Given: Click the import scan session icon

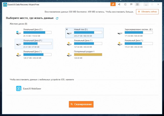Looking at the screenshot, I should 125,4.
